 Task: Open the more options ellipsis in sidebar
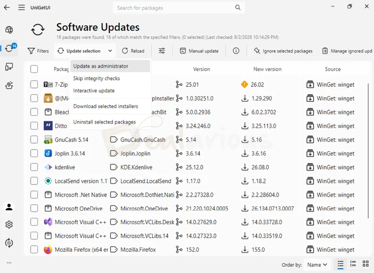pyautogui.click(x=9, y=263)
